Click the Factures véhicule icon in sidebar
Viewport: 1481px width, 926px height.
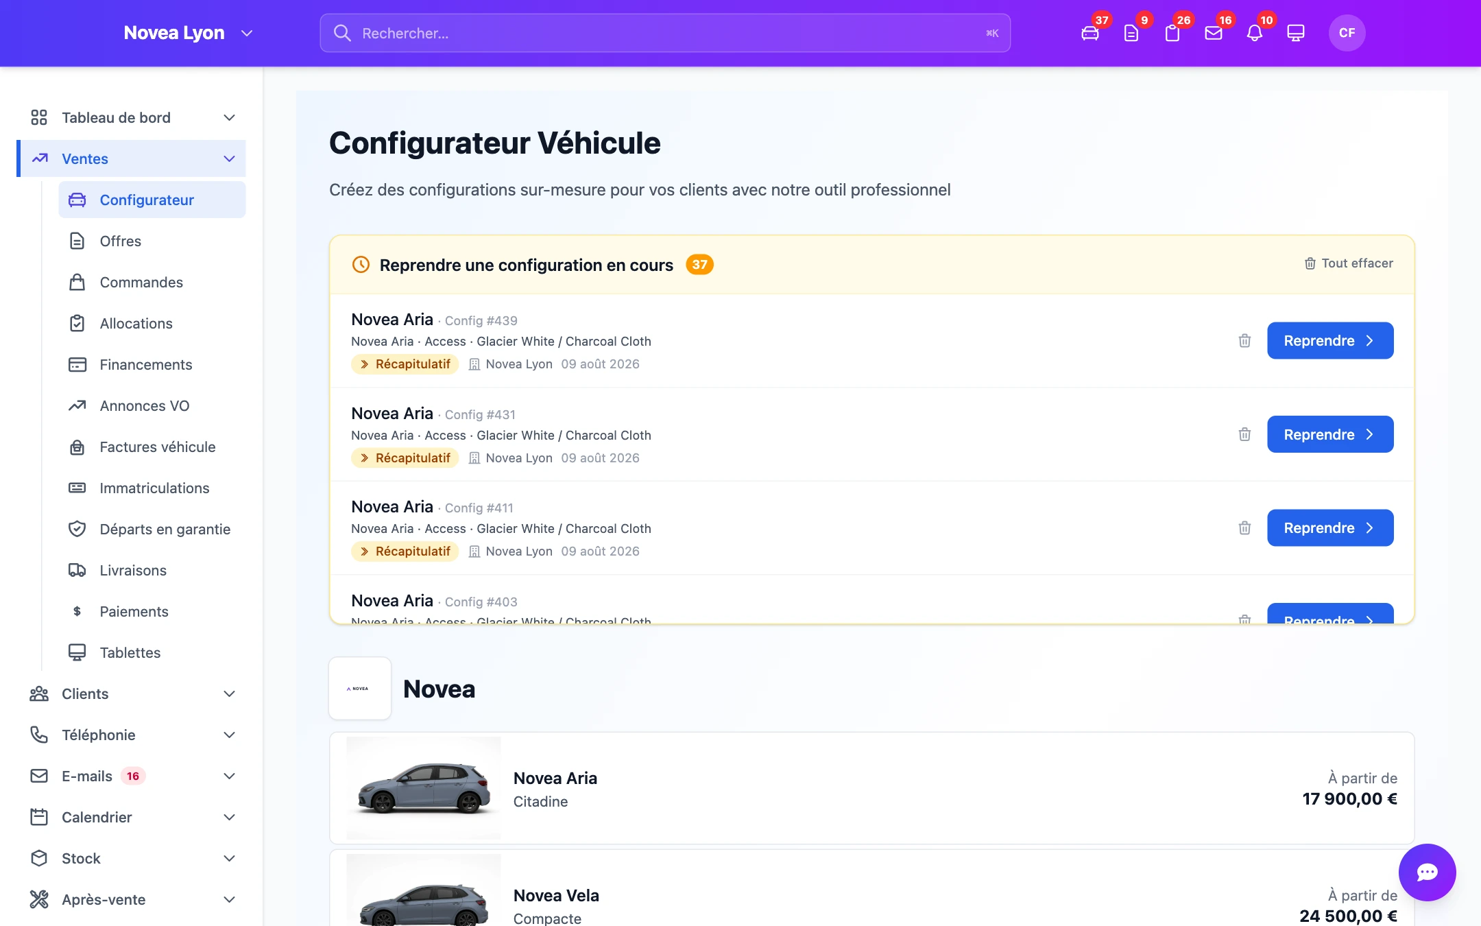(77, 447)
